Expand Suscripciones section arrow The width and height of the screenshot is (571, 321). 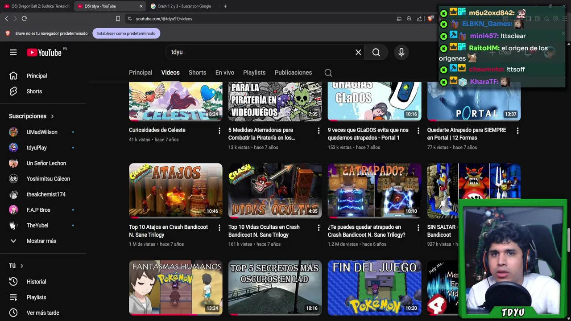(52, 116)
